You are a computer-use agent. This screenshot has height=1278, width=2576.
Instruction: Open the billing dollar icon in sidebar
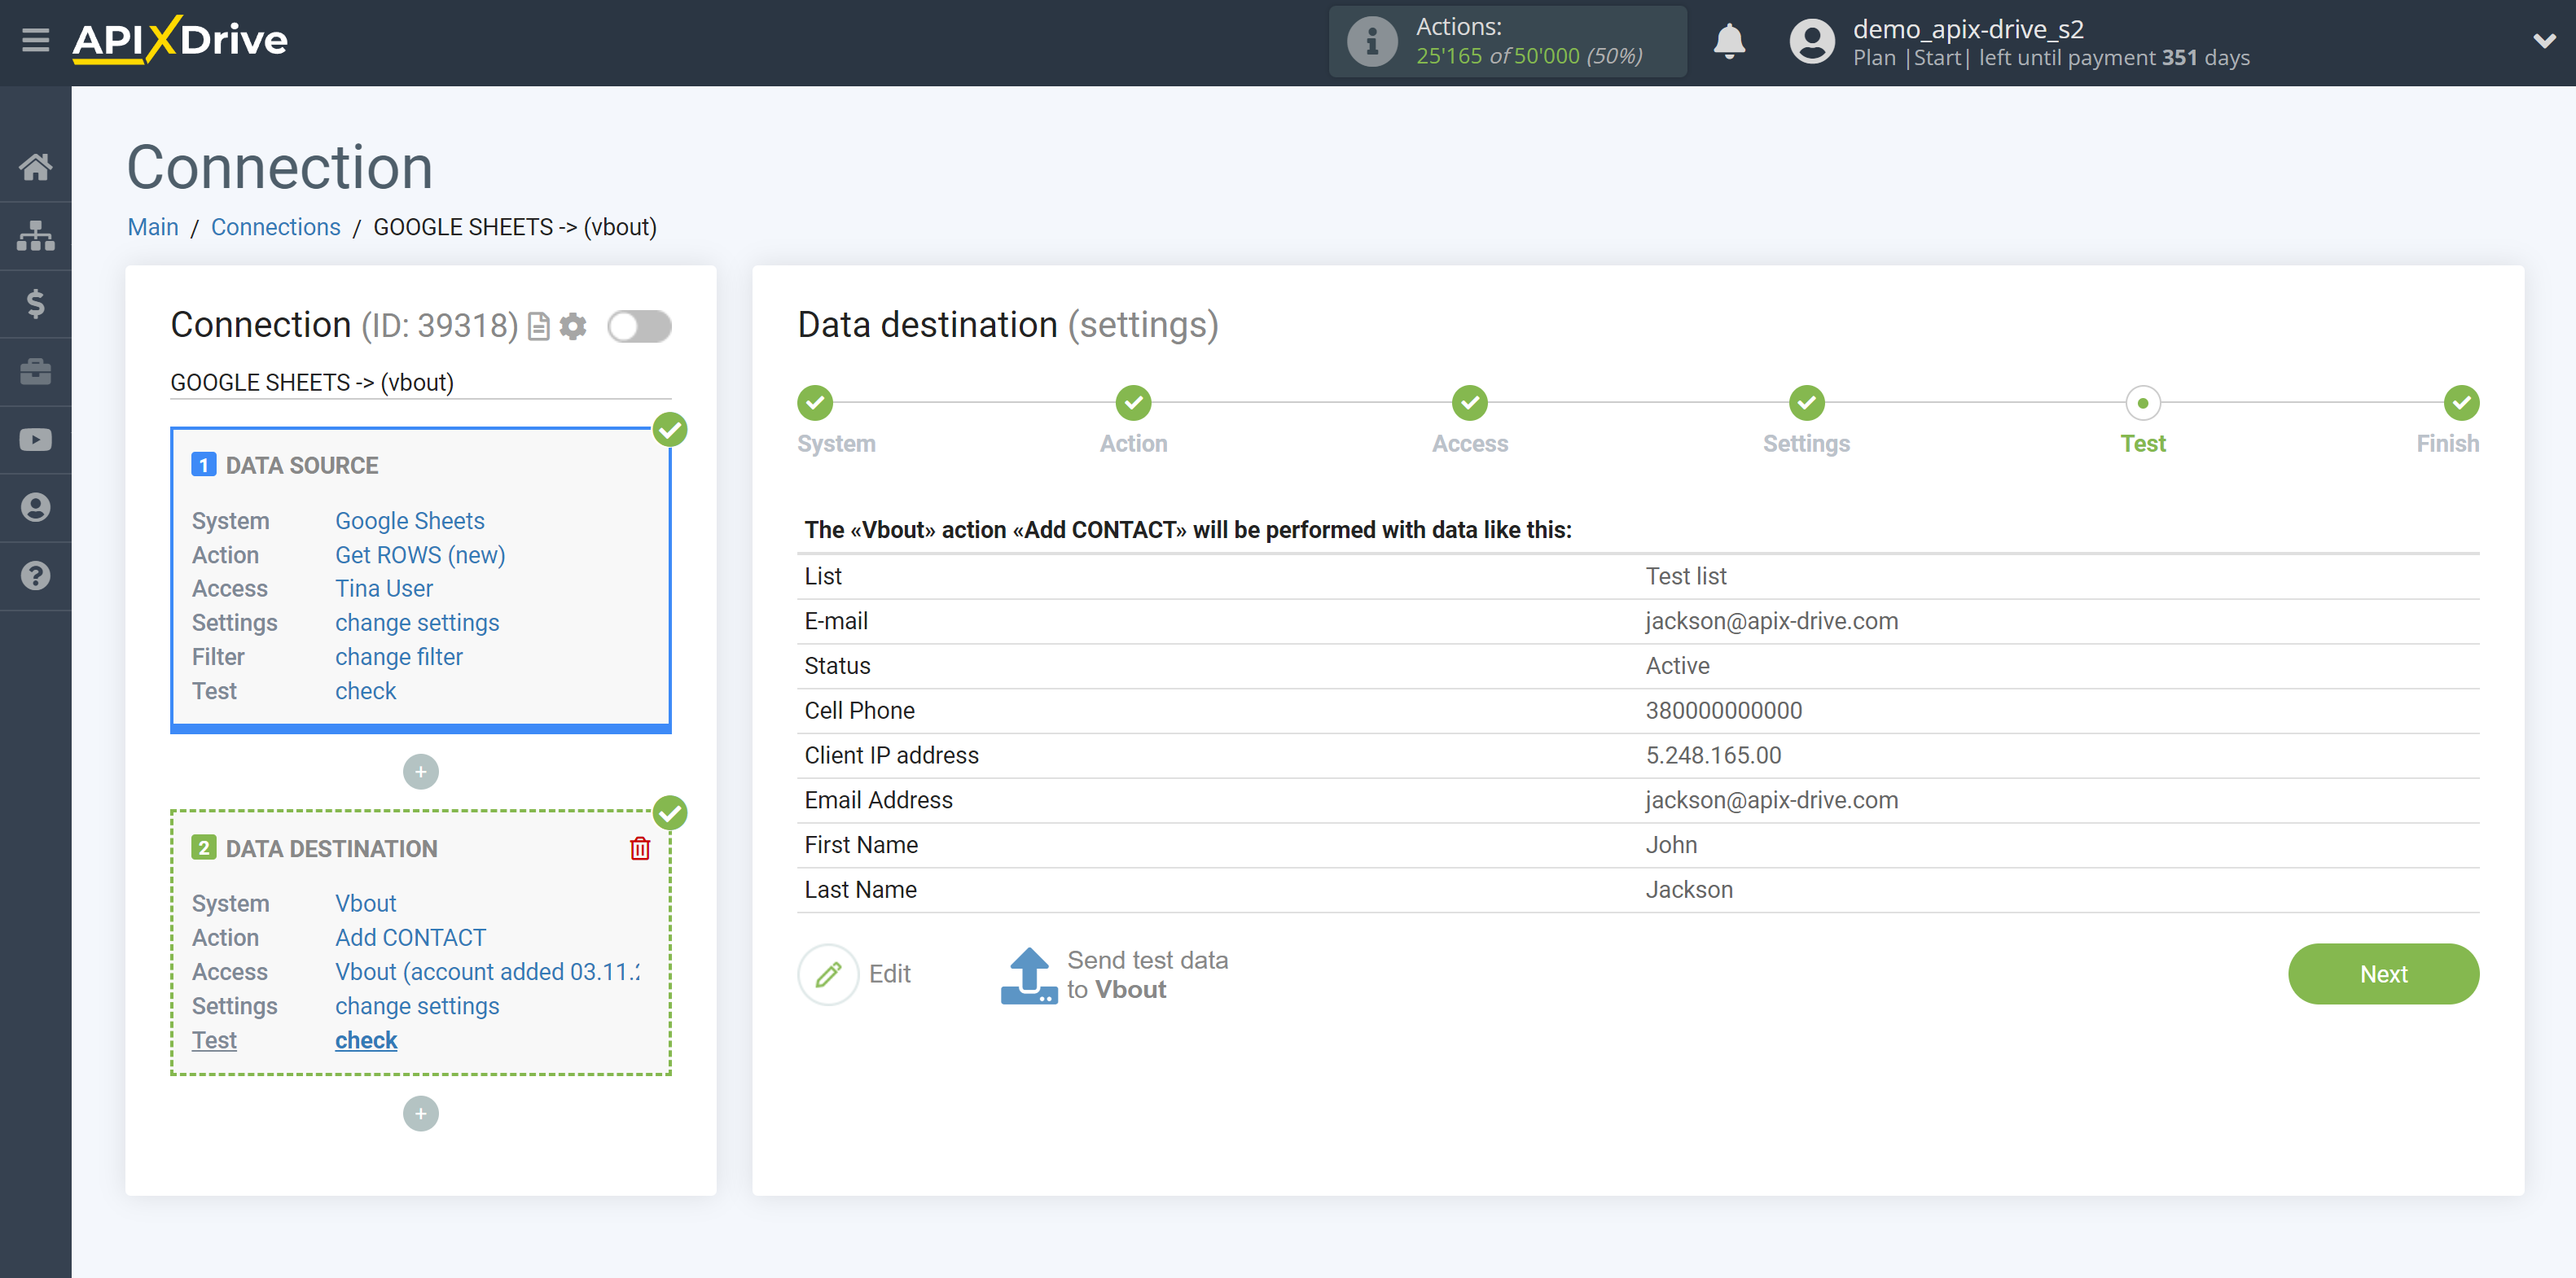click(x=35, y=304)
